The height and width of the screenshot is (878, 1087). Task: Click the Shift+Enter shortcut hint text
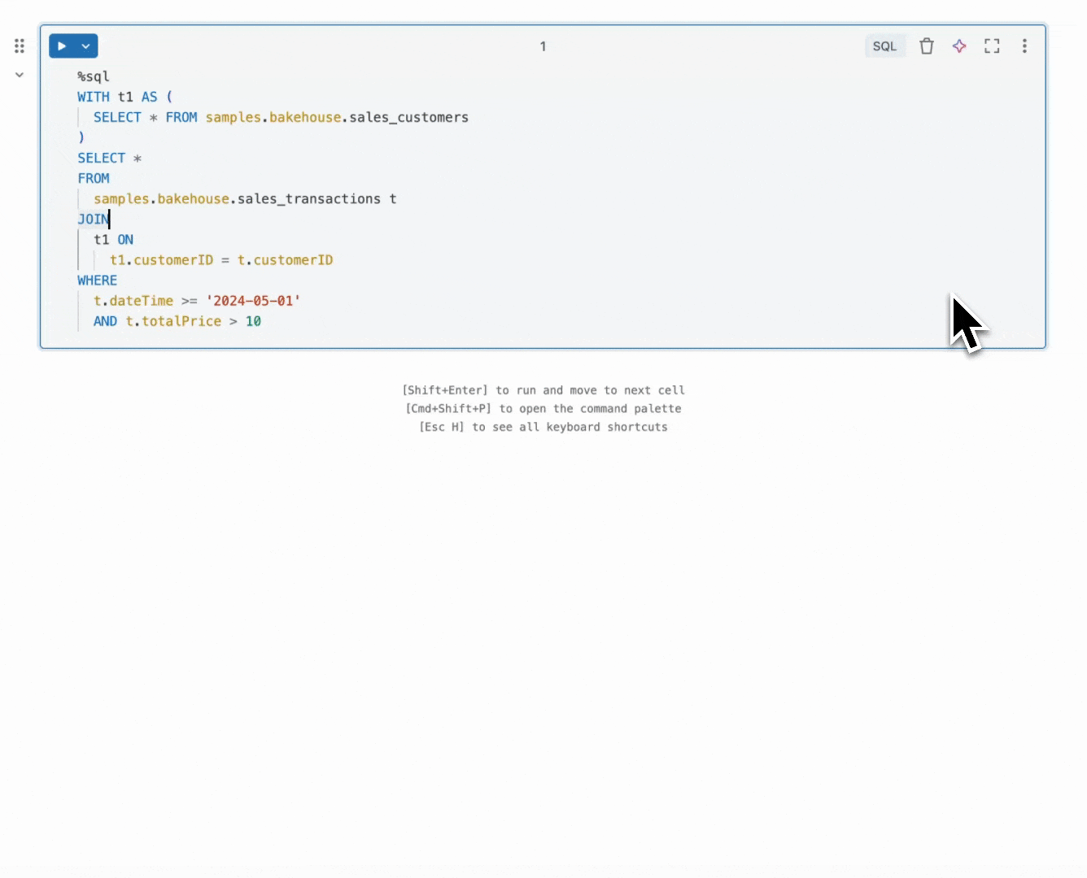543,390
